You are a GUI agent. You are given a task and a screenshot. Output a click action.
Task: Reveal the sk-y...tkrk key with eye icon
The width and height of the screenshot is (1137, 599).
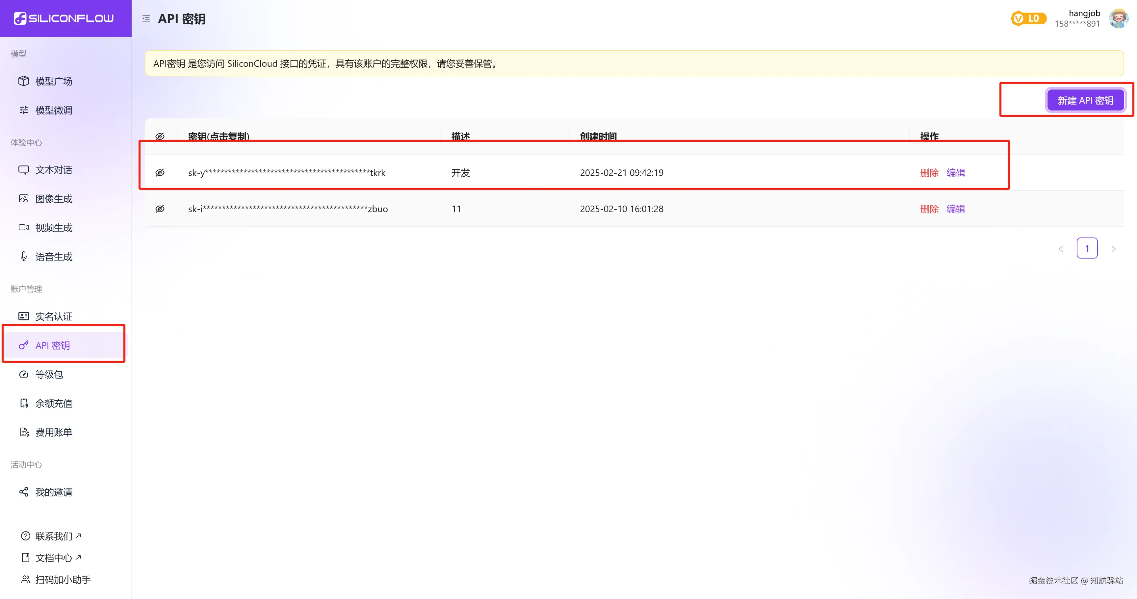pyautogui.click(x=160, y=173)
